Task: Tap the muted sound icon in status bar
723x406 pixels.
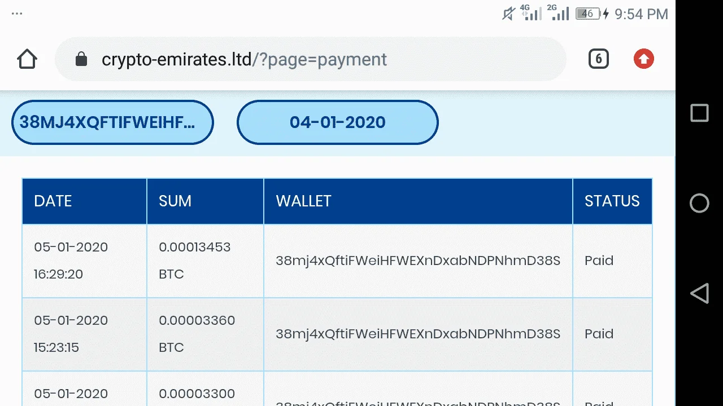Action: 508,14
